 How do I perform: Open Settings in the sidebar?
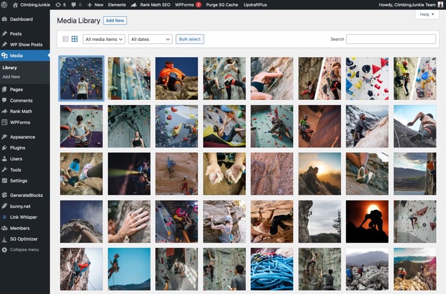pos(18,181)
